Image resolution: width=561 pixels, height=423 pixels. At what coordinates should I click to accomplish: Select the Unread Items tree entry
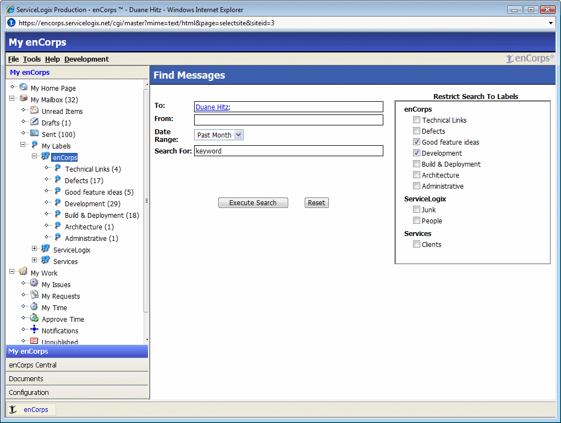pos(62,111)
